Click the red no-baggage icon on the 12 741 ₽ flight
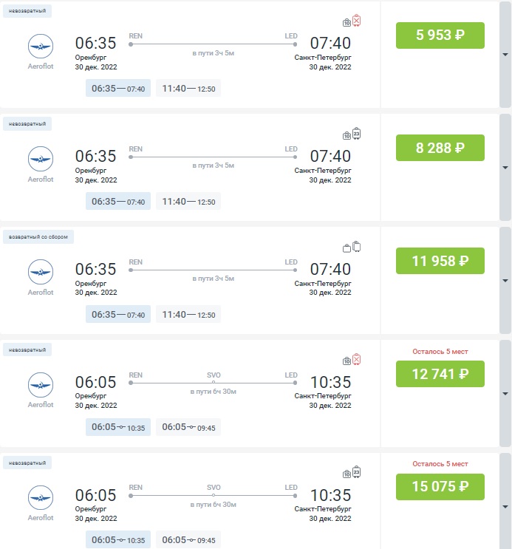The image size is (512, 549). point(357,360)
